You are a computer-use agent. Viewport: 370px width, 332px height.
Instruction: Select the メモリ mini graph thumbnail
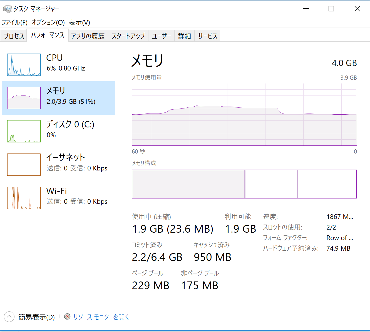(x=24, y=98)
